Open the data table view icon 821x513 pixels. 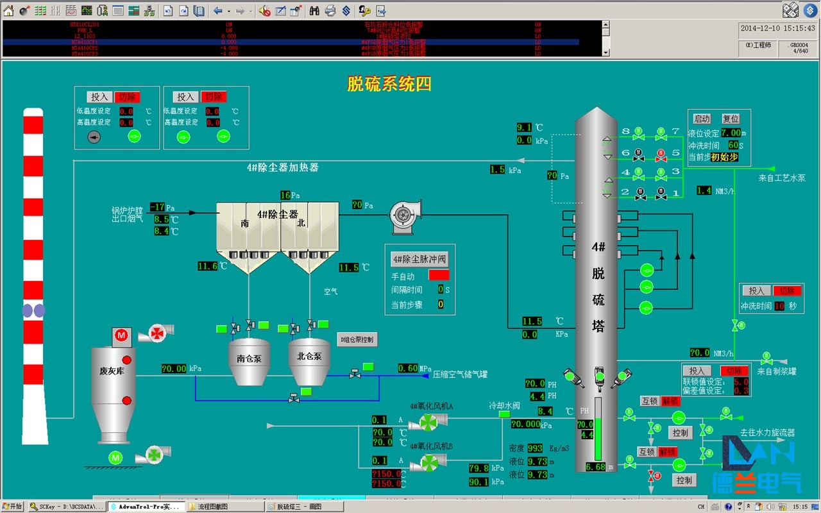point(117,10)
